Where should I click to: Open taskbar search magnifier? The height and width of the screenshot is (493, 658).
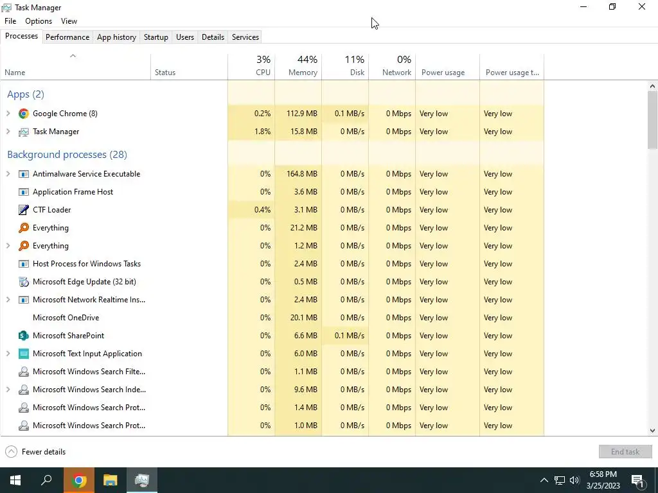coord(46,480)
